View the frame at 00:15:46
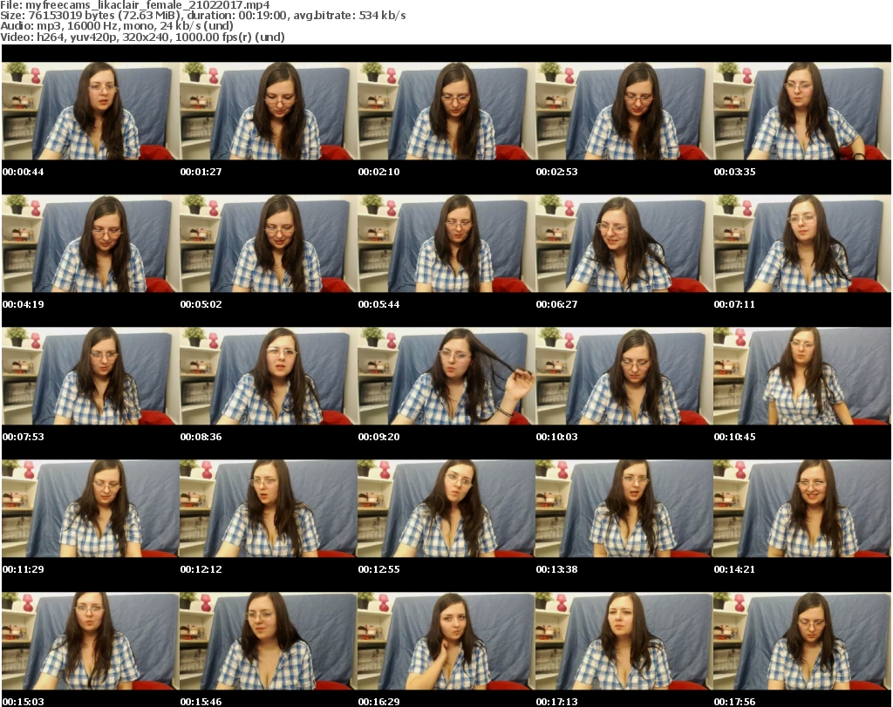This screenshot has height=707, width=893. pyautogui.click(x=269, y=641)
